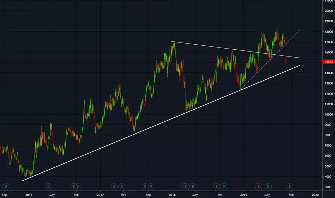Image resolution: width=335 pixels, height=198 pixels.
Task: Click the 5000 price scale label
Action: 329,166
